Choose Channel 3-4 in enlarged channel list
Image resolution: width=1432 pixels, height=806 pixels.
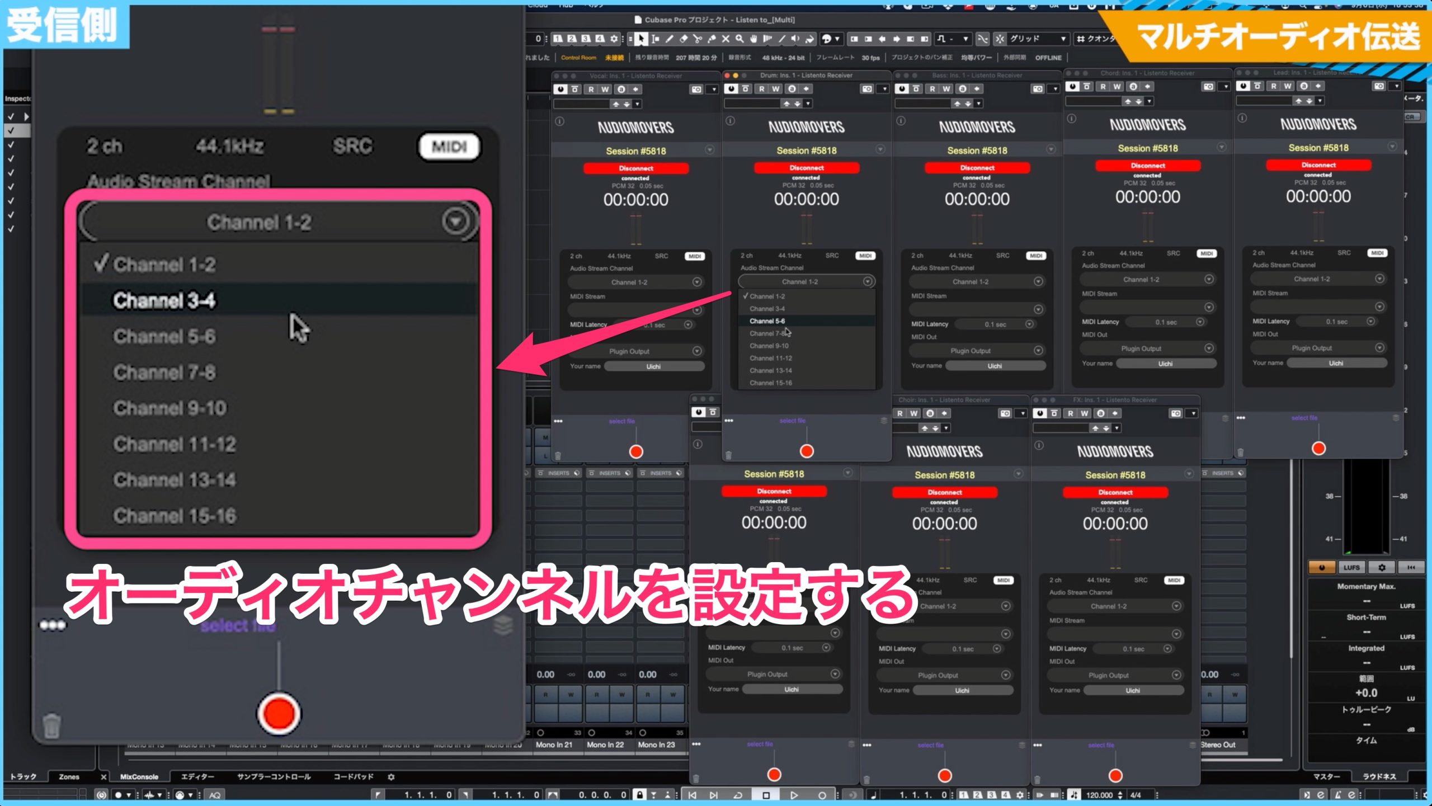(279, 300)
